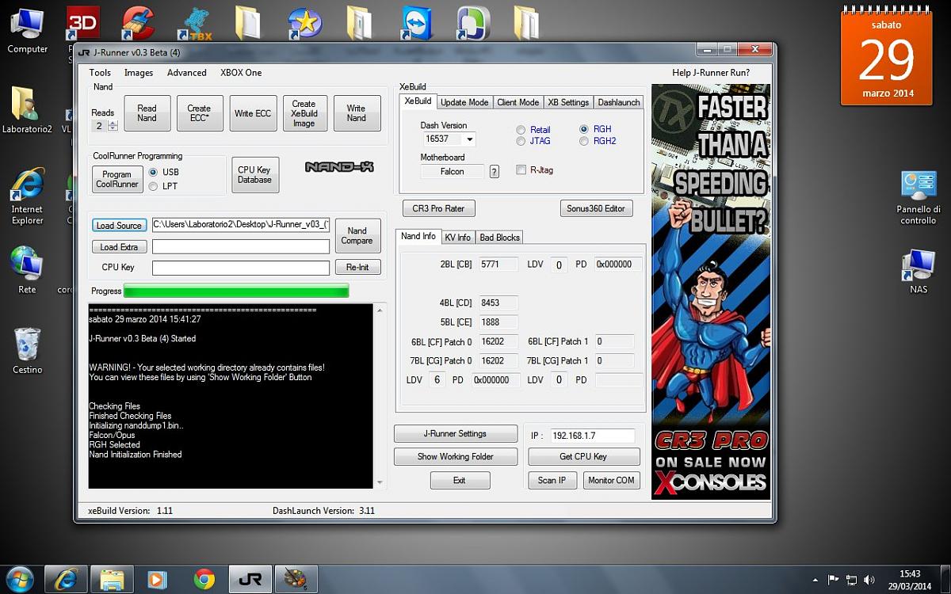Switch to the Bad Blocks tab
Screen dimensions: 951x594
coord(499,237)
